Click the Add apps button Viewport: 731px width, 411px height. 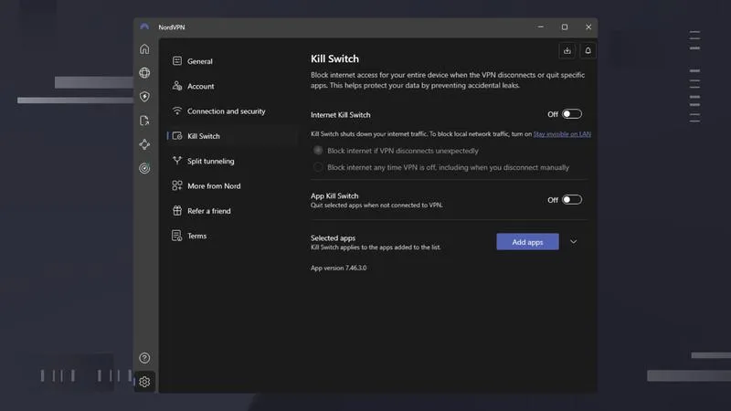(x=527, y=242)
